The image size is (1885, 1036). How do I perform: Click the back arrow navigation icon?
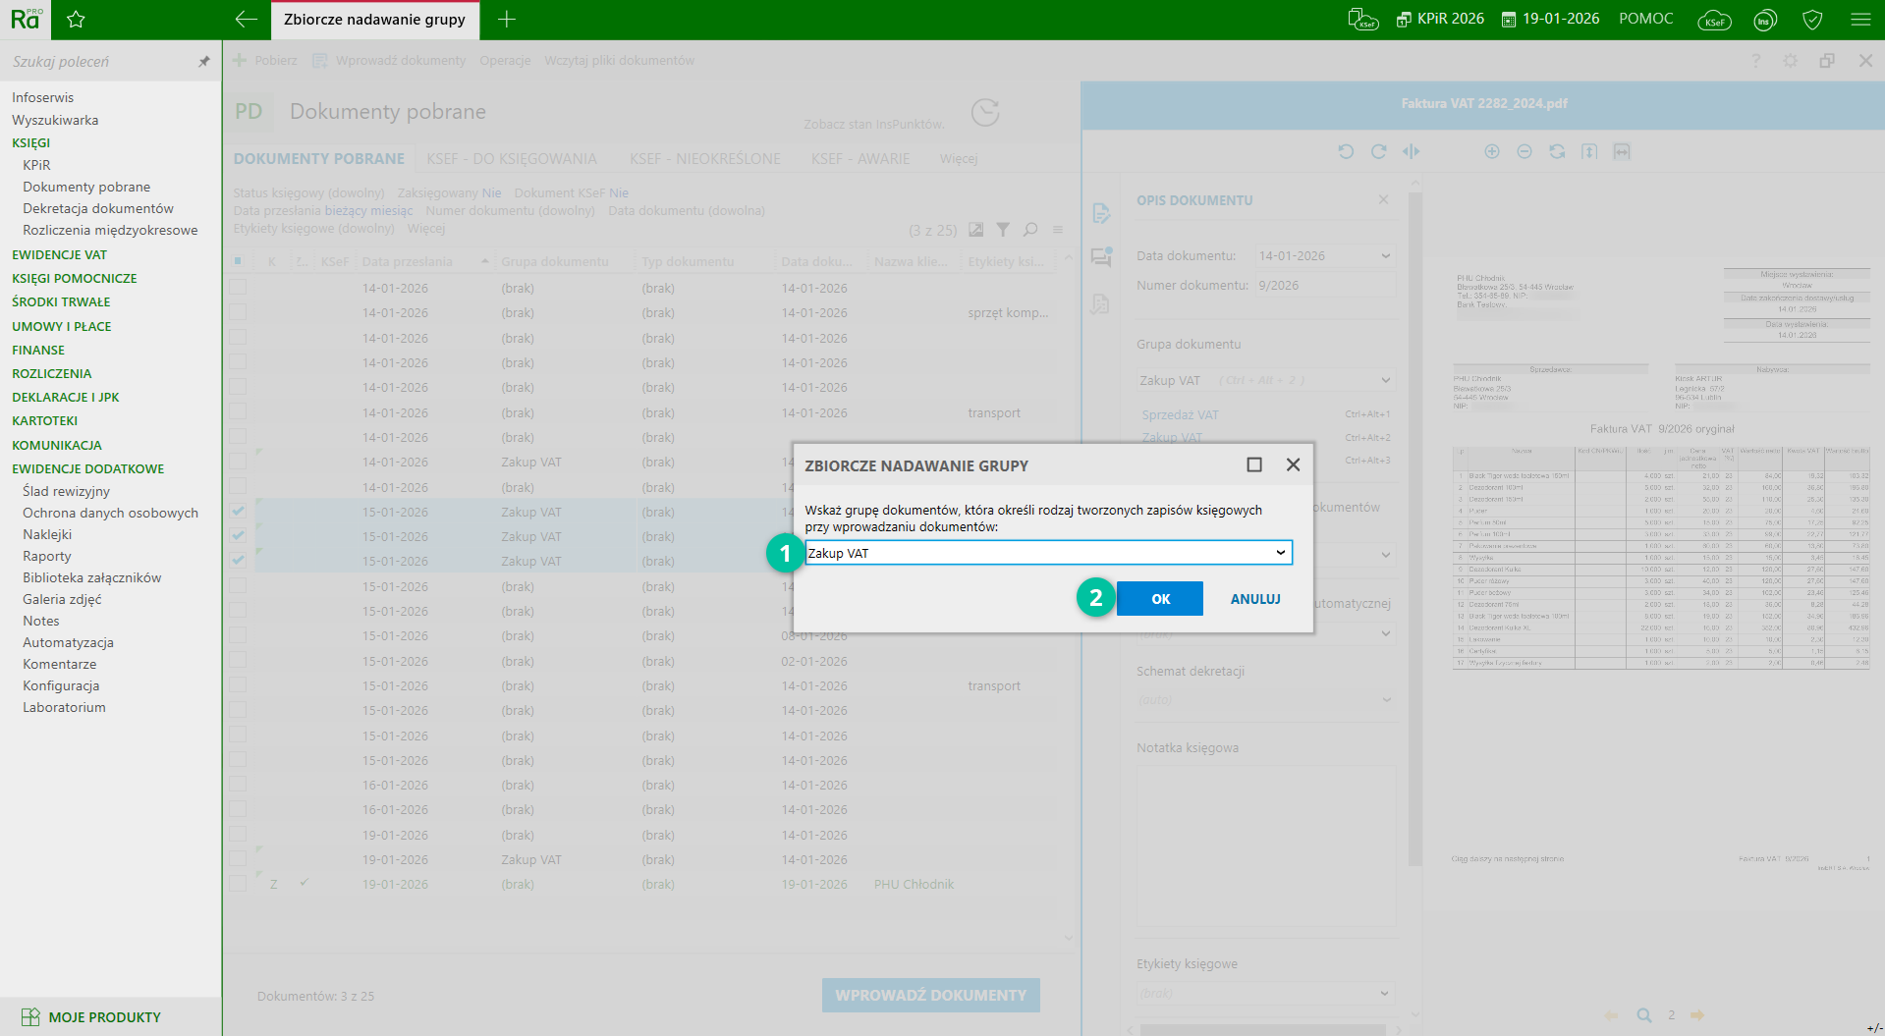click(x=247, y=20)
